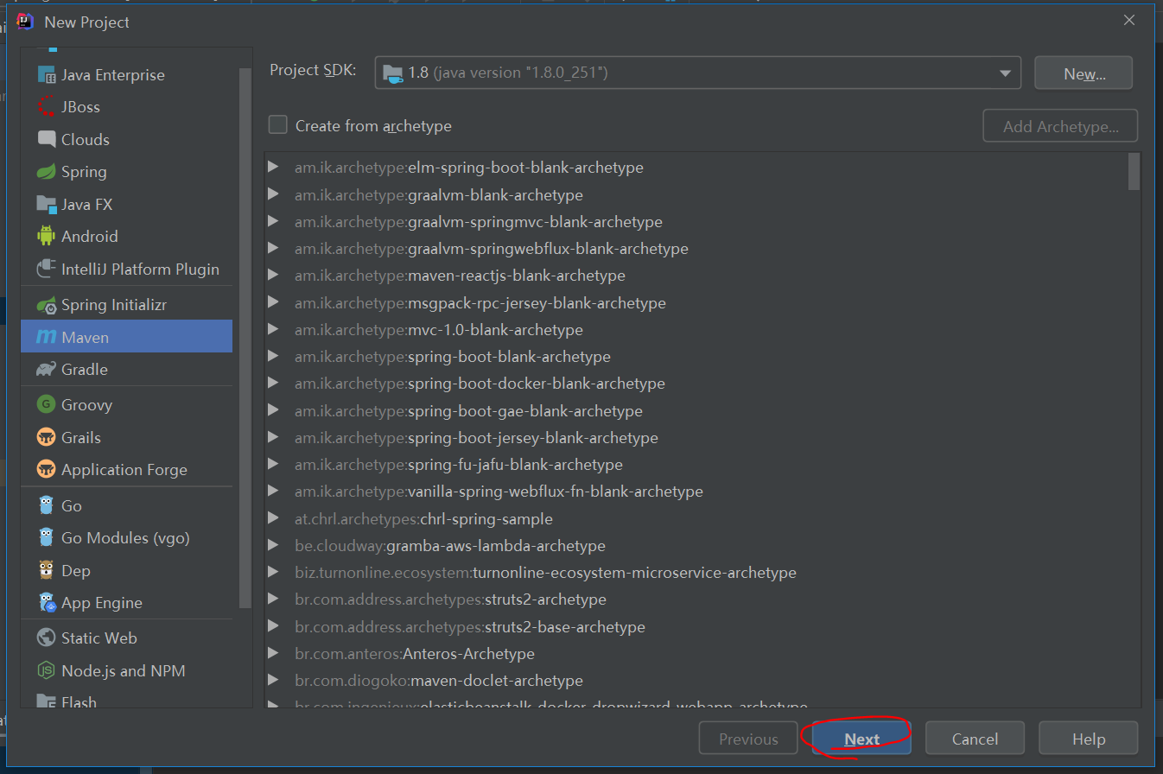Click the Help button
The width and height of the screenshot is (1163, 774).
1088,739
